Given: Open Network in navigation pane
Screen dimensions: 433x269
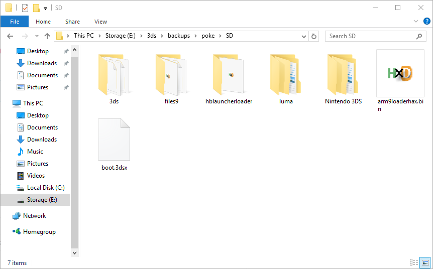Looking at the screenshot, I should click(x=34, y=216).
